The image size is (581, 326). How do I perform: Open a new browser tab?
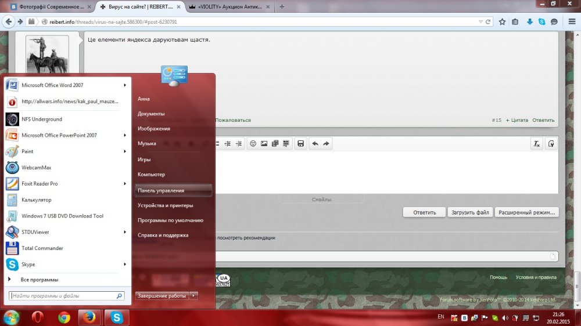point(282,6)
